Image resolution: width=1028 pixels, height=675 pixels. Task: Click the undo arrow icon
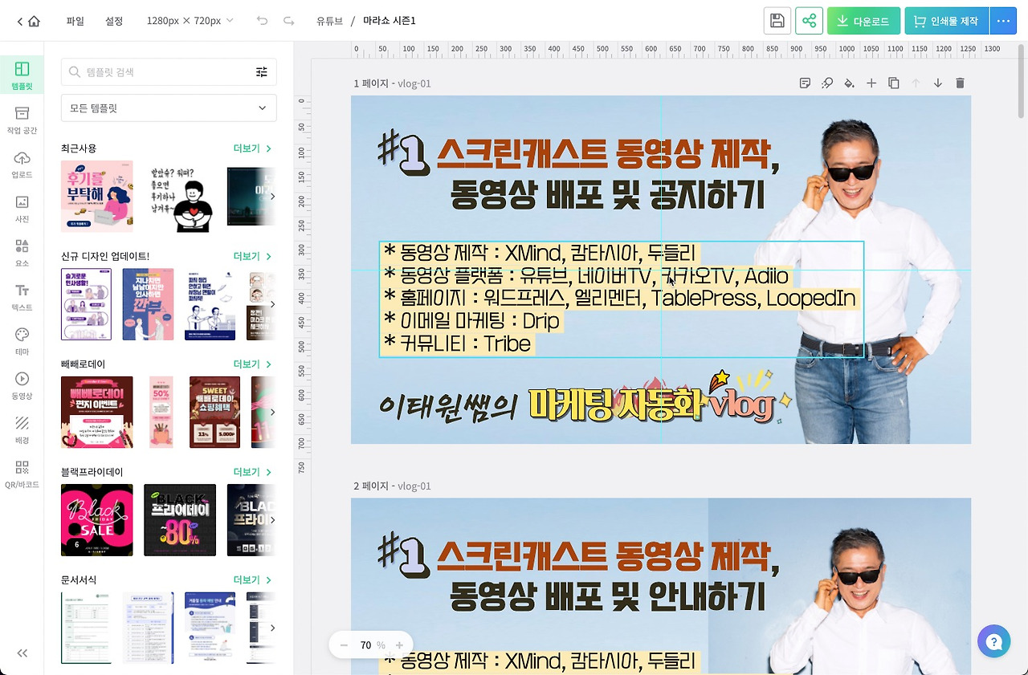(x=262, y=21)
